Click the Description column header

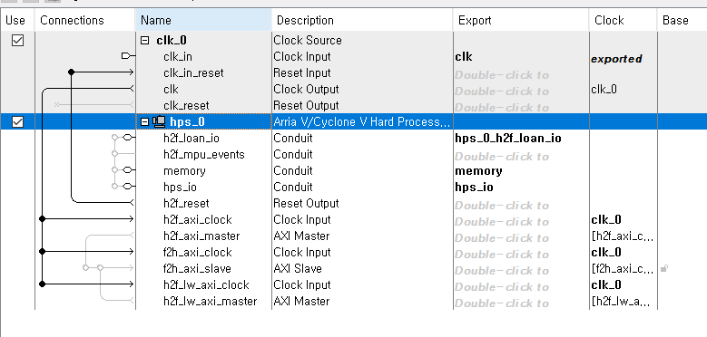pos(362,20)
